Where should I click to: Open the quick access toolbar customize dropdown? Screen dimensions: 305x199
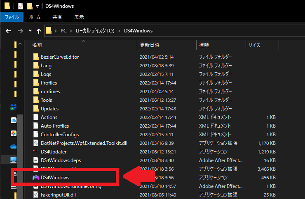click(37, 7)
